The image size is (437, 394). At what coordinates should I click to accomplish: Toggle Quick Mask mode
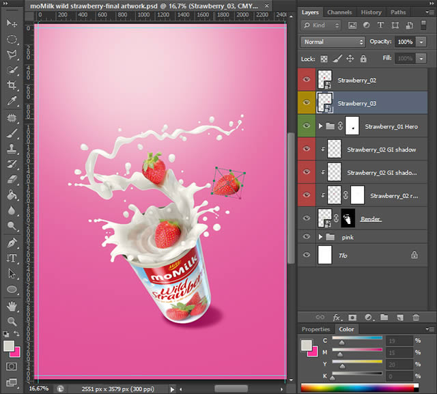(12, 367)
